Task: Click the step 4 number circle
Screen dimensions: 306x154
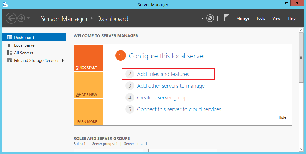Action: 130,97
